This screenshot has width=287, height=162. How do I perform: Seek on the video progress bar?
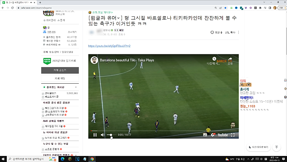(x=164, y=131)
